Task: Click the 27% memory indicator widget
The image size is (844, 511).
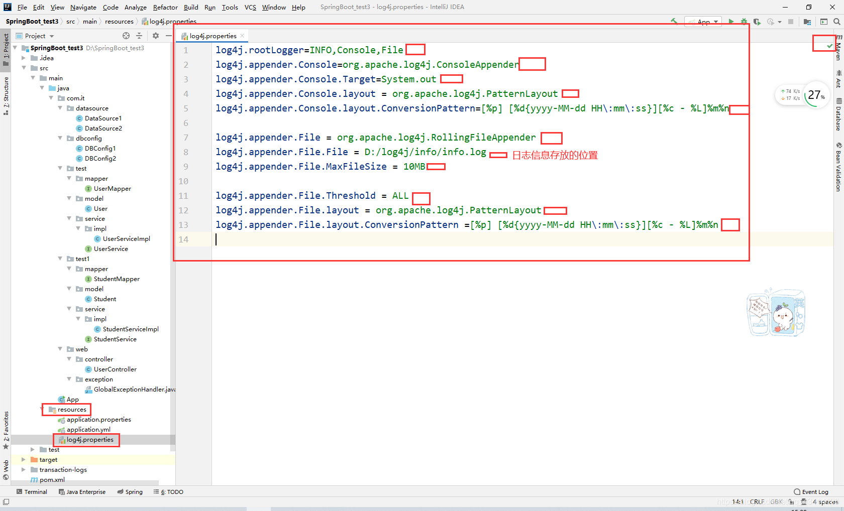Action: point(816,94)
